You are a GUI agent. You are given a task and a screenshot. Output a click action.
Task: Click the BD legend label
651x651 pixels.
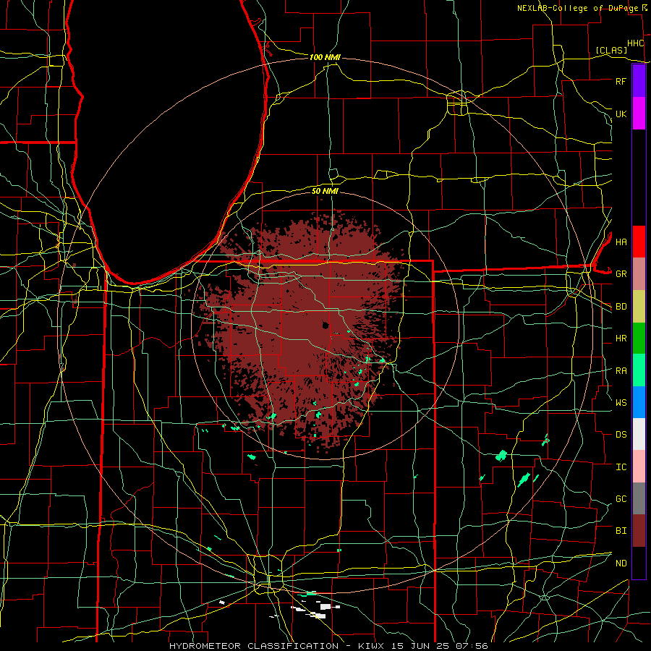pyautogui.click(x=621, y=307)
